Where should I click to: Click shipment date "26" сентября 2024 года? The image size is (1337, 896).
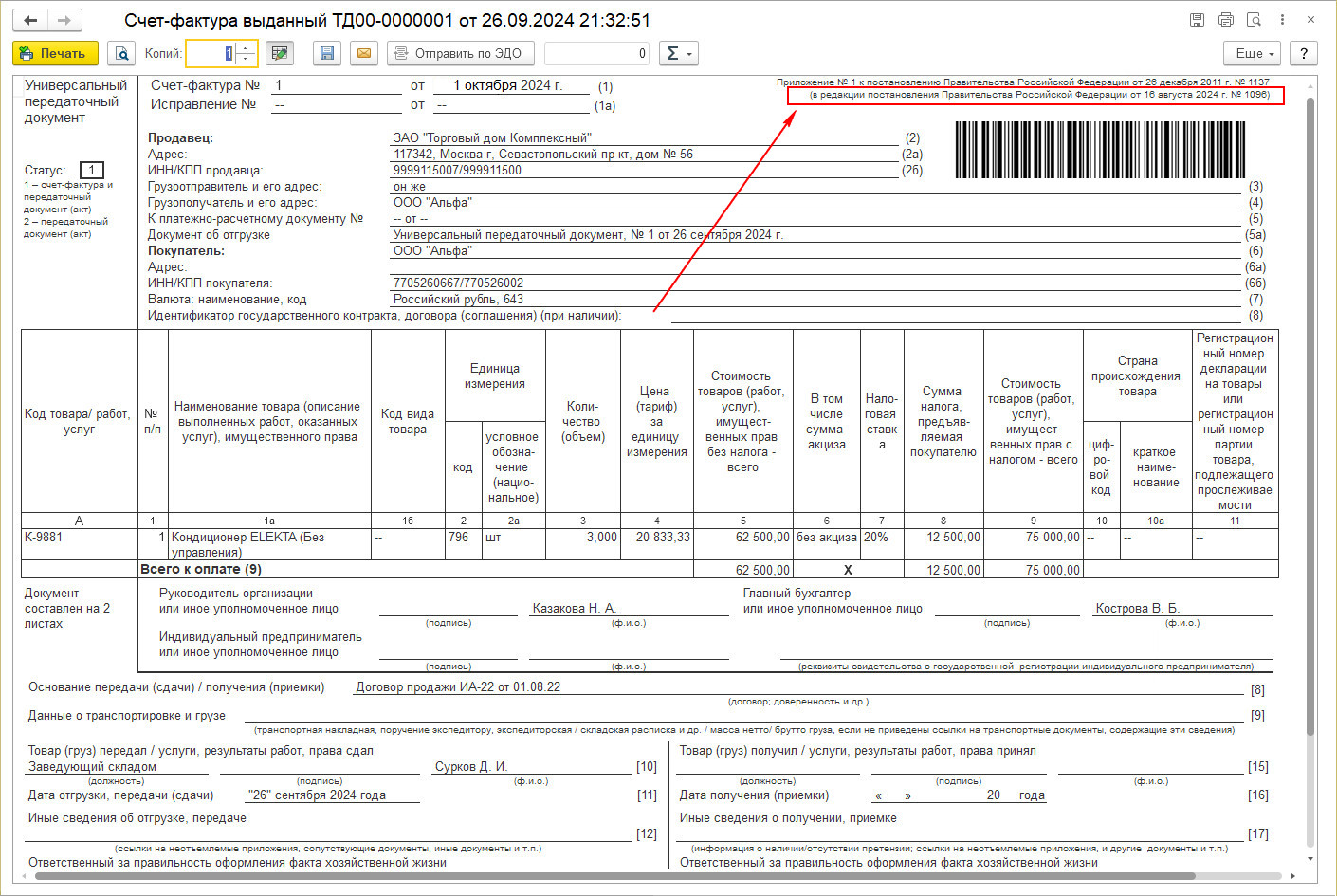tap(317, 795)
